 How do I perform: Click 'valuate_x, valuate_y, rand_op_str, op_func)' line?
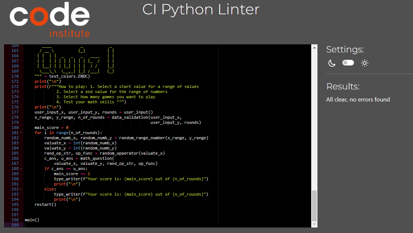point(105,164)
